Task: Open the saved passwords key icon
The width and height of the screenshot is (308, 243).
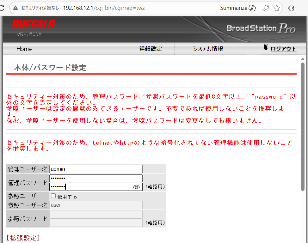Action: [x=266, y=8]
